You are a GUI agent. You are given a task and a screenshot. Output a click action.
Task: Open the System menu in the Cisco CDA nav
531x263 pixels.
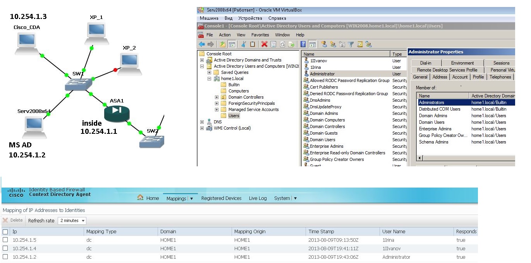285,198
